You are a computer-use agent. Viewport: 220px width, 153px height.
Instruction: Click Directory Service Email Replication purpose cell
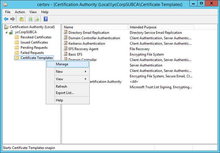click(156, 33)
